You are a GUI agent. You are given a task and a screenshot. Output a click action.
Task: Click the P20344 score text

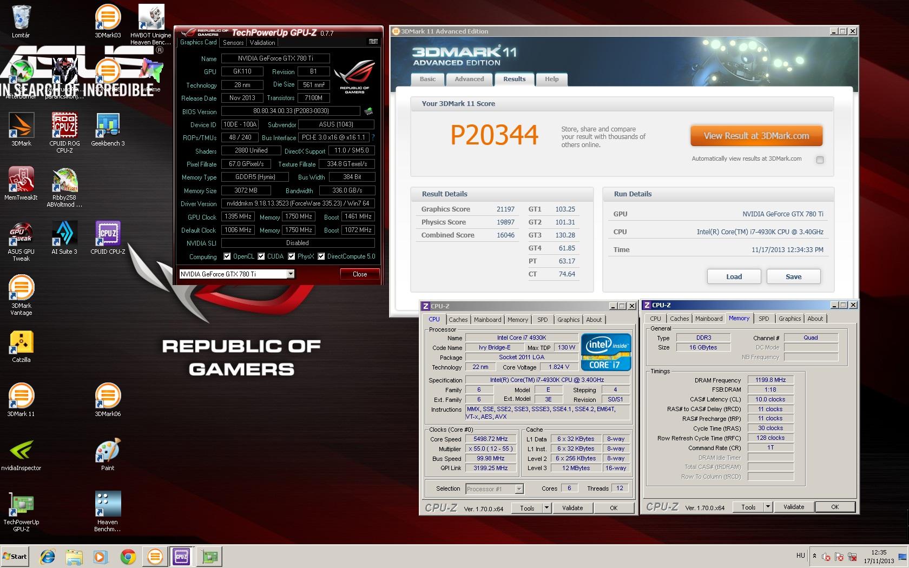(x=494, y=135)
